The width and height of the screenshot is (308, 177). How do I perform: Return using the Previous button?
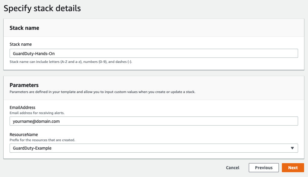264,168
